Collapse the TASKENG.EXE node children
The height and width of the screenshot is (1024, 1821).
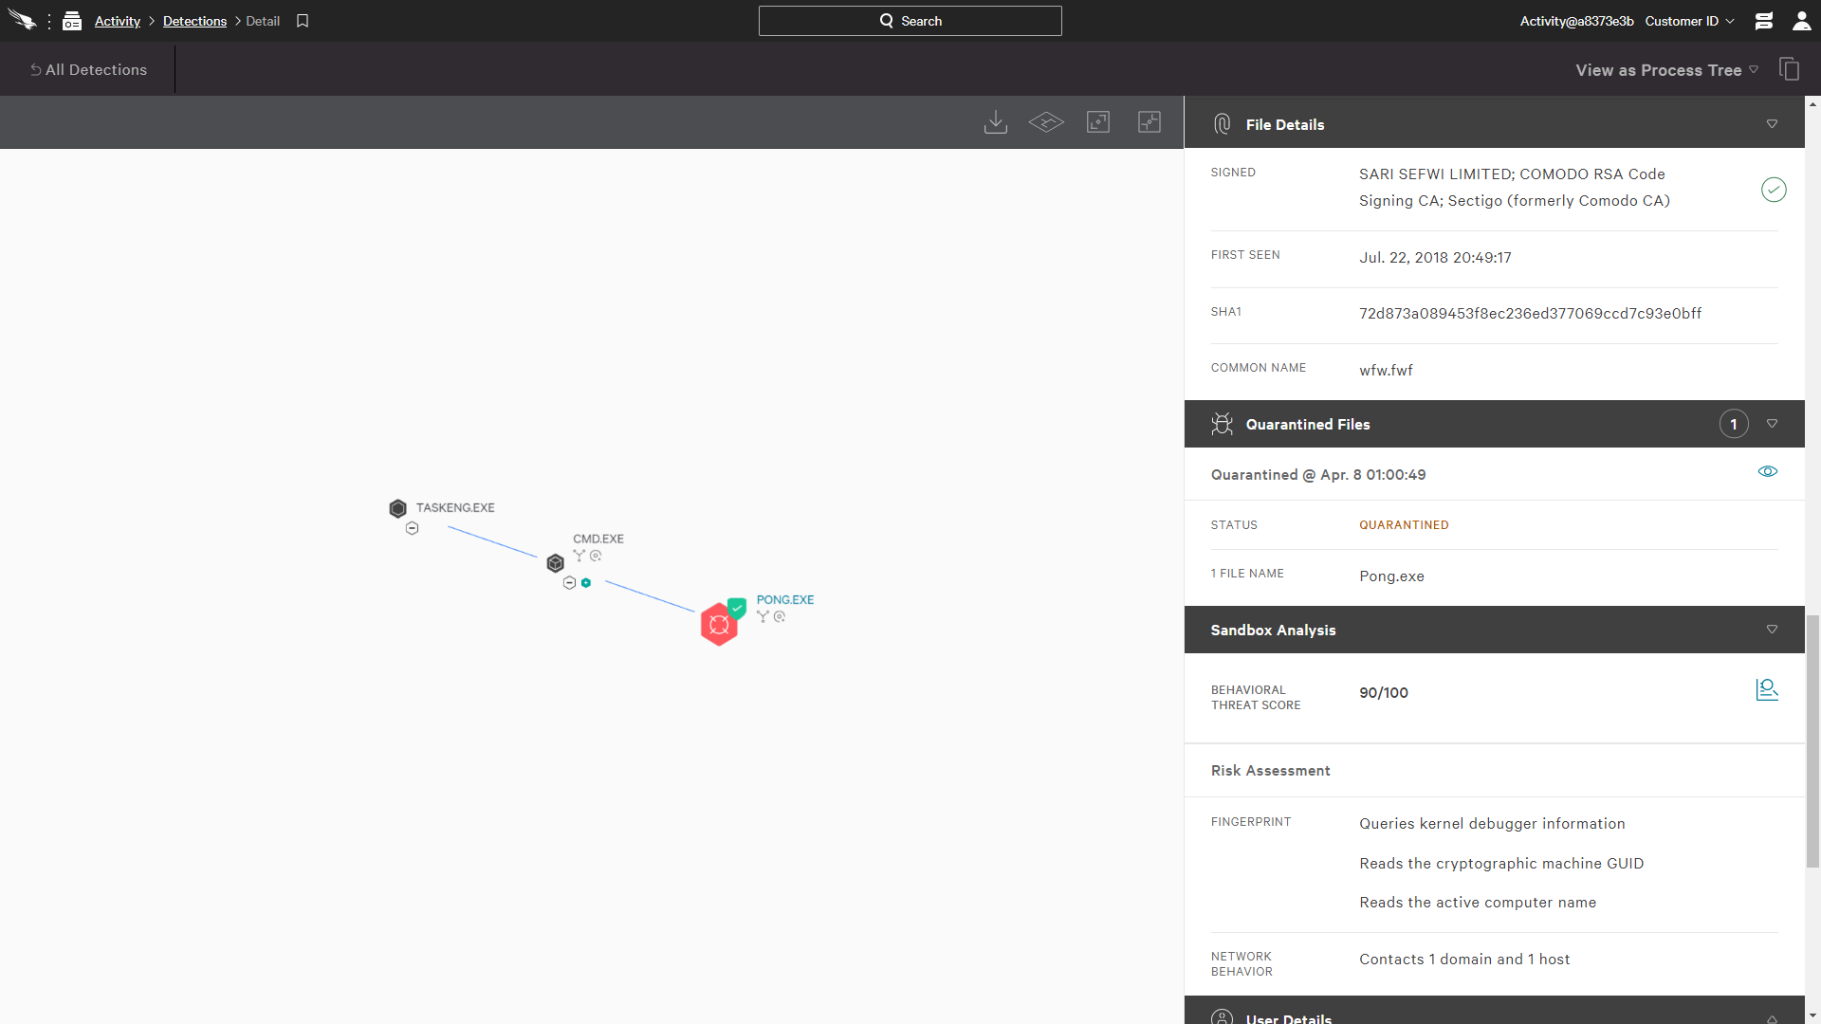(412, 528)
